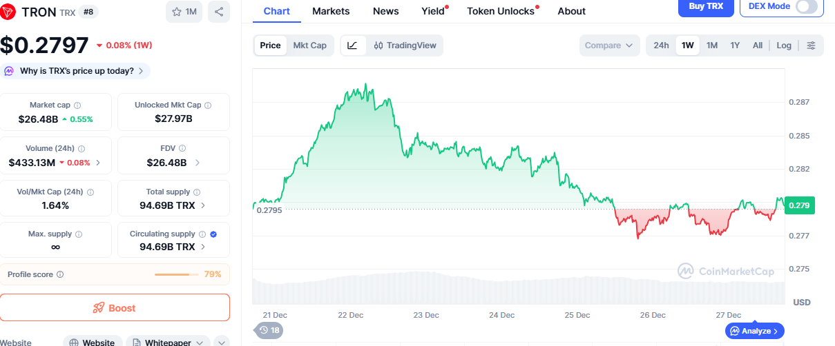Screen dimensions: 835x346
Task: Add TRON to watchlist with star button
Action: pos(184,12)
